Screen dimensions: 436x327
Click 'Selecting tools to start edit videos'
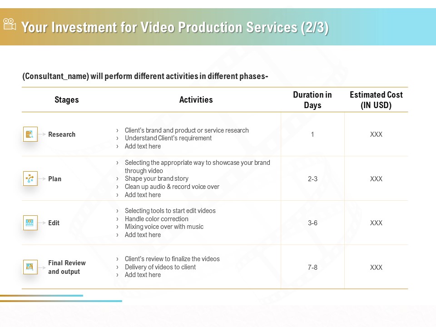pos(170,211)
